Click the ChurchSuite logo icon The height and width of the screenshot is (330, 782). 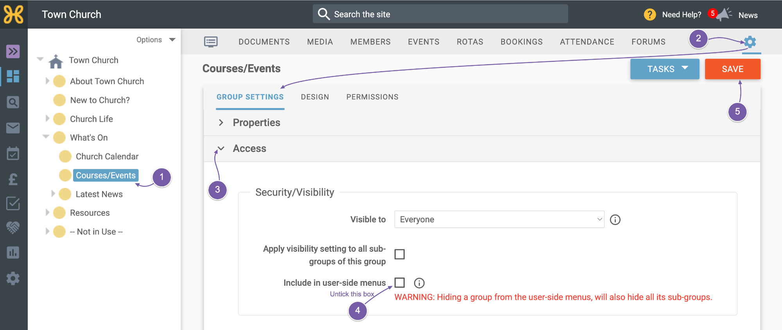coord(14,14)
